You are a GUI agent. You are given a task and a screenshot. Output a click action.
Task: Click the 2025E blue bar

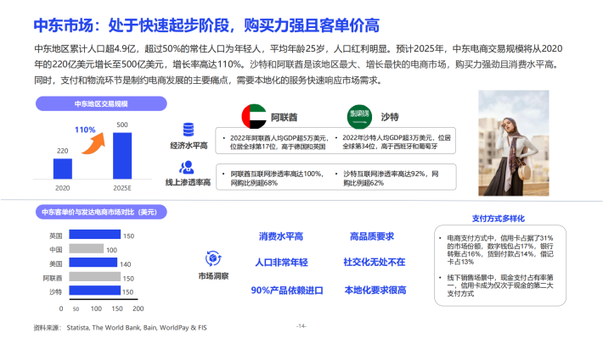pyautogui.click(x=122, y=156)
